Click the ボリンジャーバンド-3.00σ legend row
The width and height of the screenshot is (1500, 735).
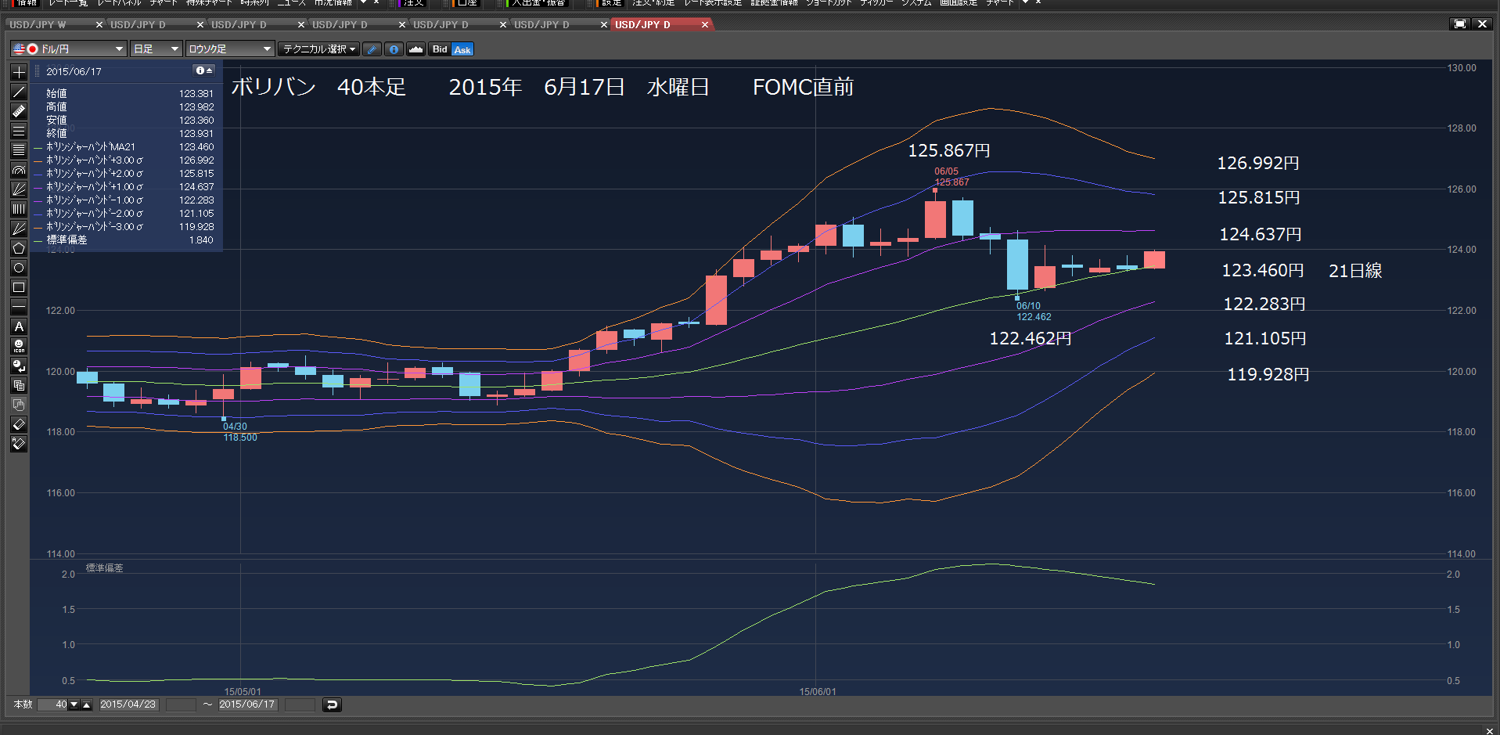tap(125, 227)
